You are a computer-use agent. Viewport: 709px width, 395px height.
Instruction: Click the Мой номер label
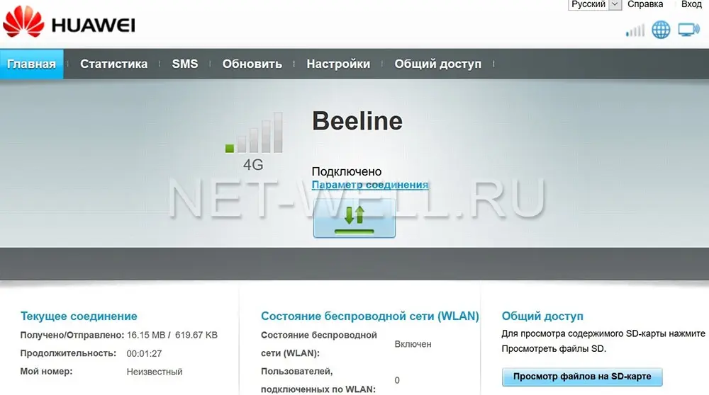point(46,372)
